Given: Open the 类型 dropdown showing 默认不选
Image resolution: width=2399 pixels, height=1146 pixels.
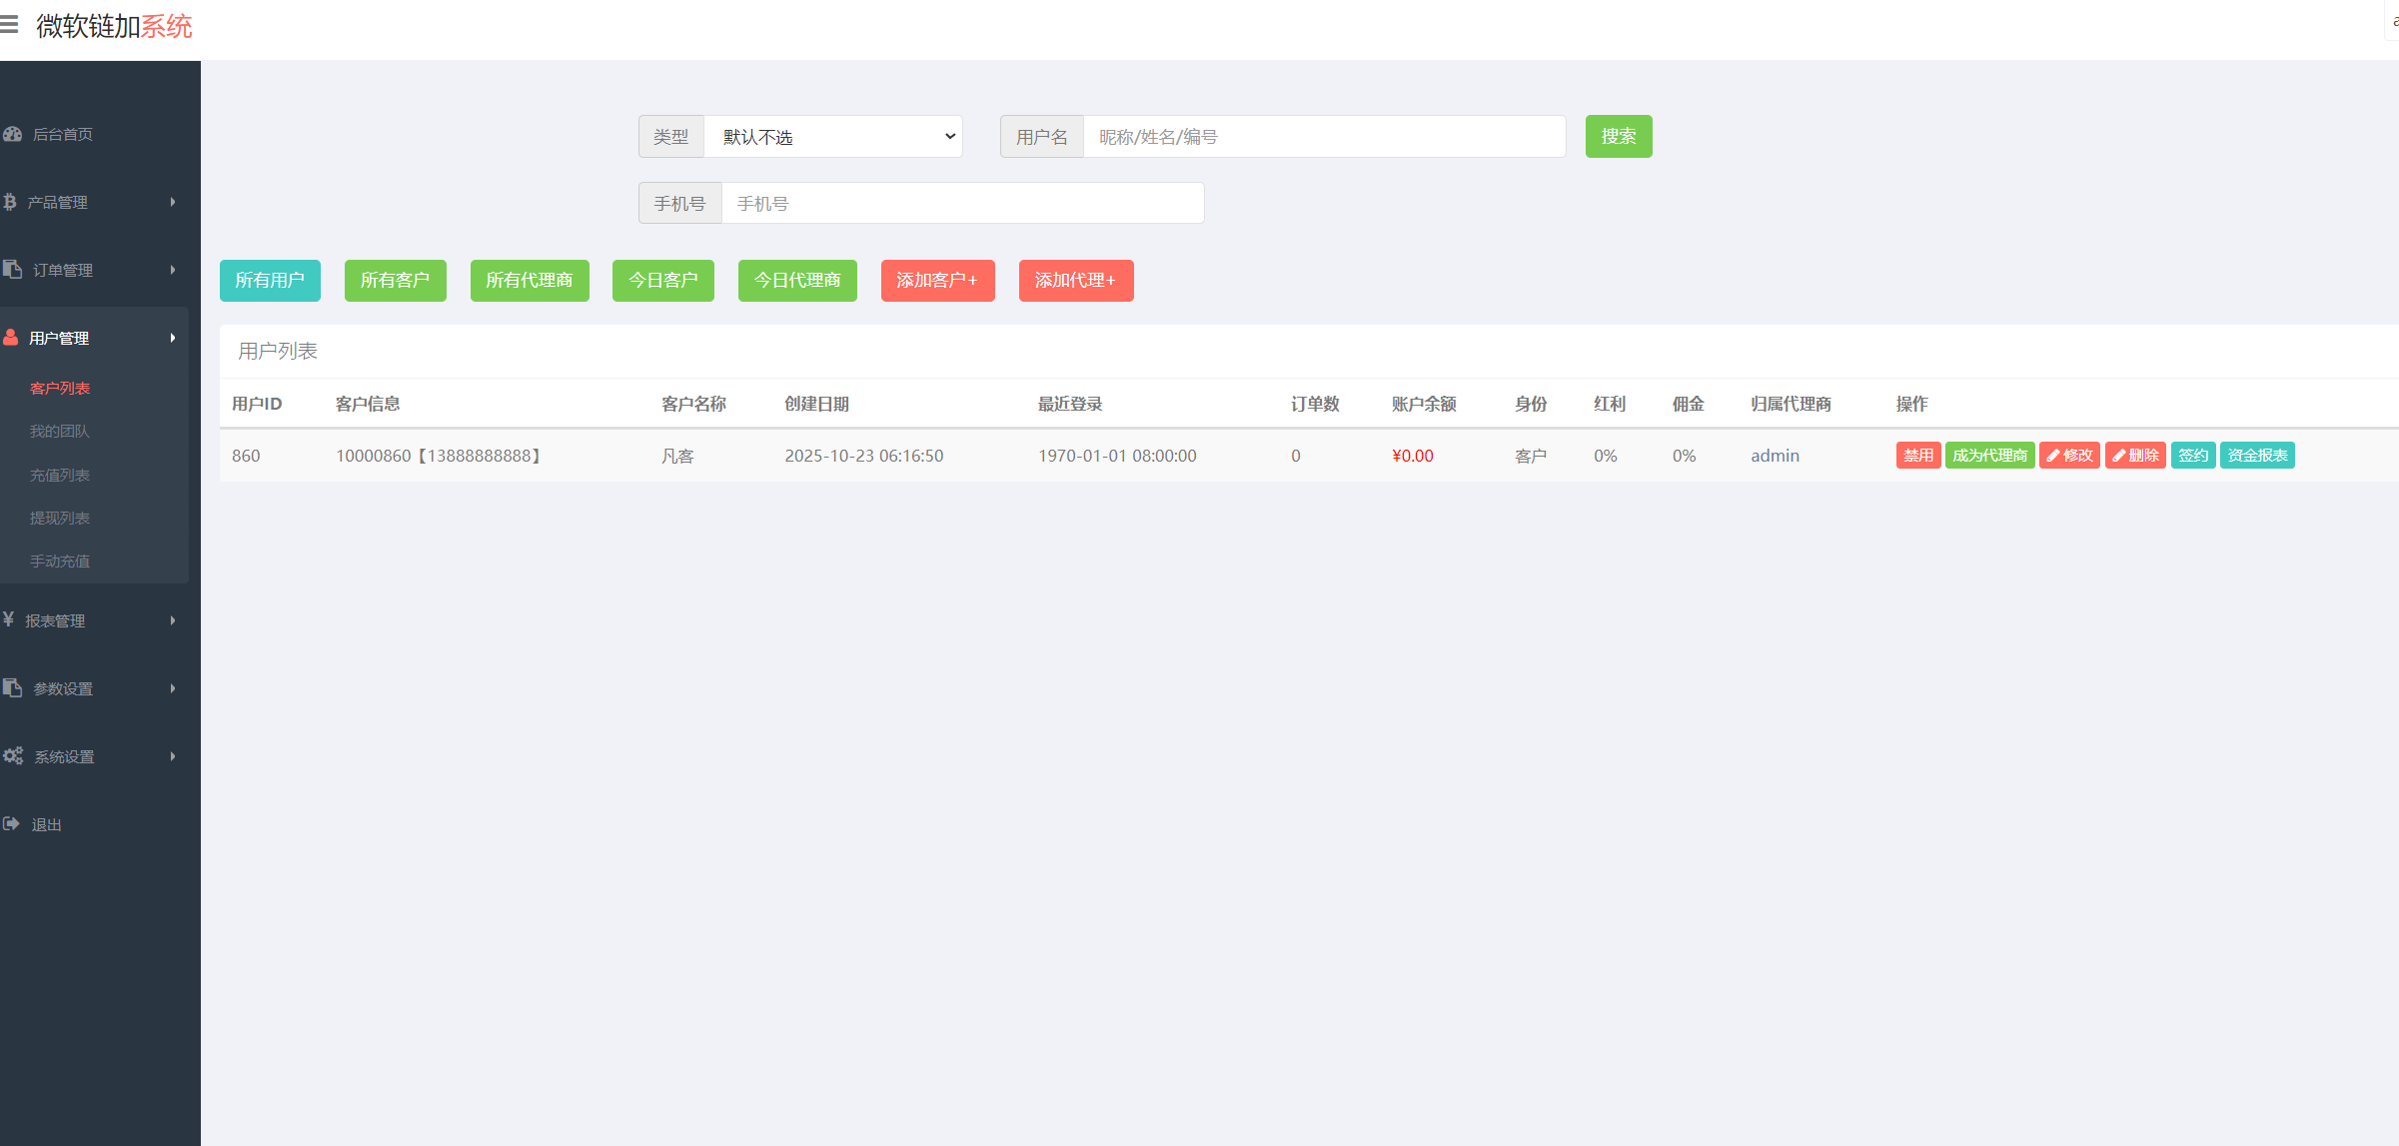Looking at the screenshot, I should (x=833, y=136).
